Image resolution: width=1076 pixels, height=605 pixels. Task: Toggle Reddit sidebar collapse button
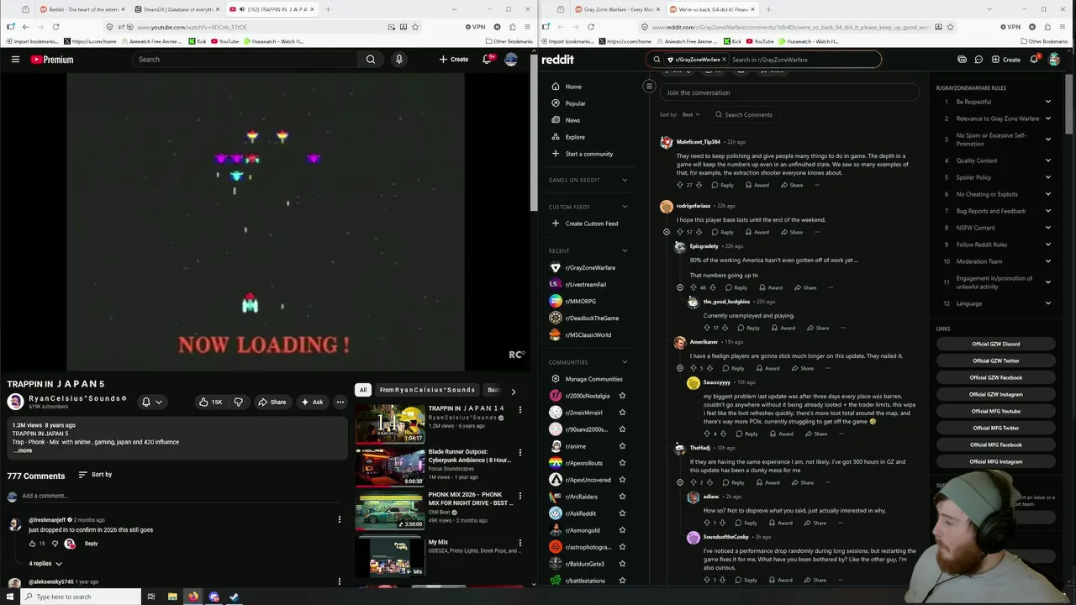coord(649,86)
